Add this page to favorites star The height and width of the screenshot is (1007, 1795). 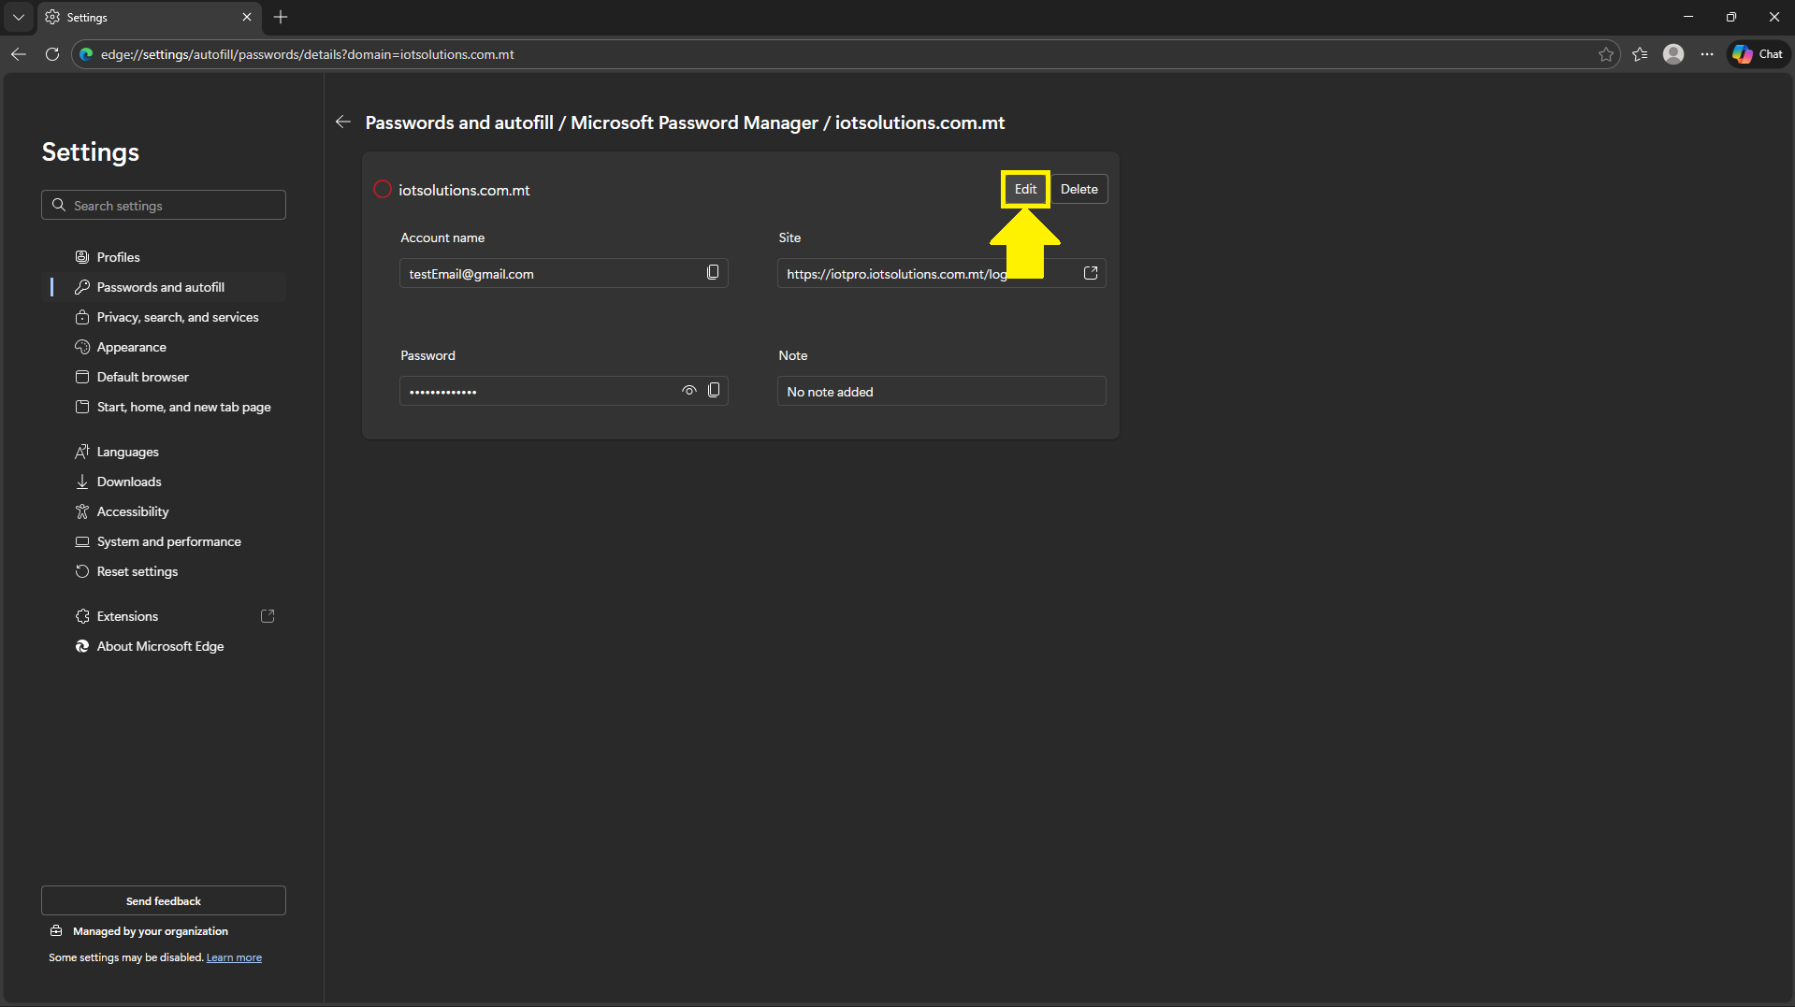click(1606, 54)
